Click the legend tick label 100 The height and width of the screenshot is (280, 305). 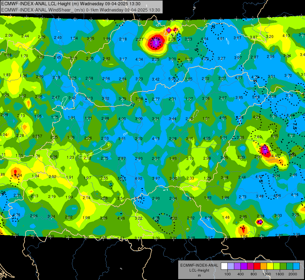[x=227, y=274]
